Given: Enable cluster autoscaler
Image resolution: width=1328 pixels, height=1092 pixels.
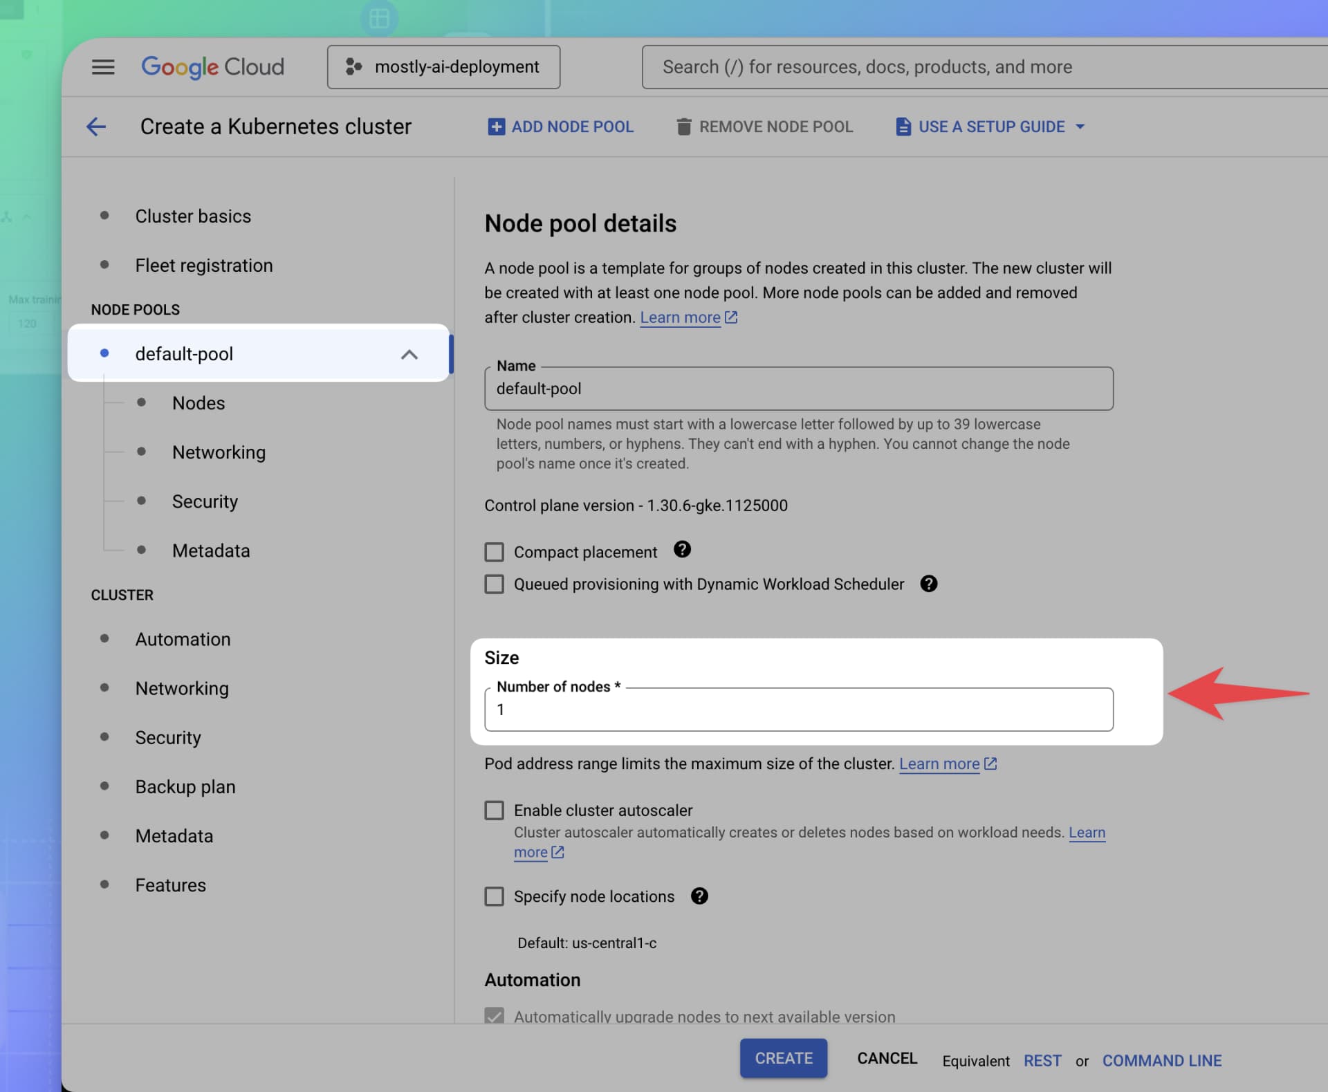Looking at the screenshot, I should [x=494, y=810].
